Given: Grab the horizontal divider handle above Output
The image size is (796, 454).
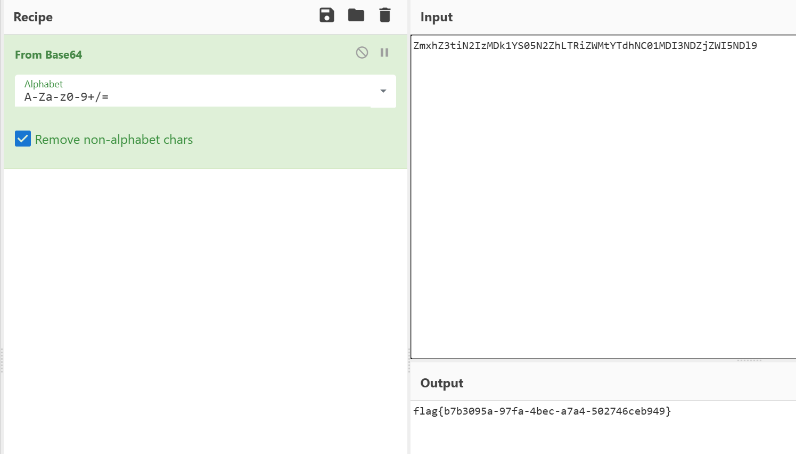Looking at the screenshot, I should click(x=749, y=361).
